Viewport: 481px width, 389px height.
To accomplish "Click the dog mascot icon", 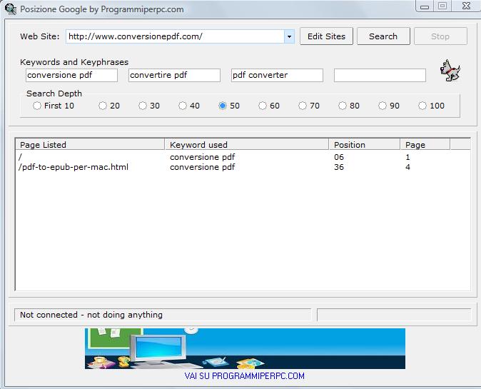I will coord(450,71).
